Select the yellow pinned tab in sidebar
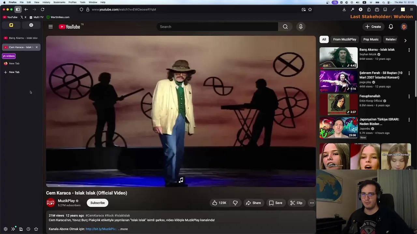417x234 pixels. (11, 25)
